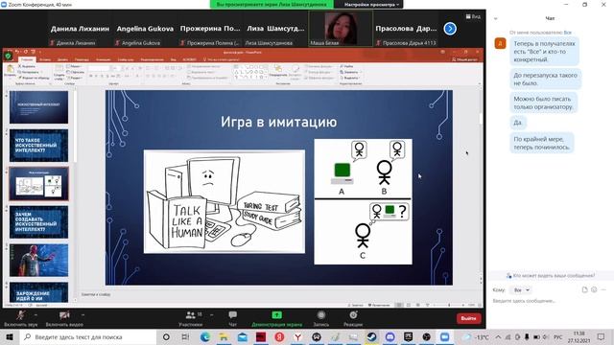This screenshot has width=614, height=345.
Task: Click the orange Д avatar in chat
Action: (500, 43)
